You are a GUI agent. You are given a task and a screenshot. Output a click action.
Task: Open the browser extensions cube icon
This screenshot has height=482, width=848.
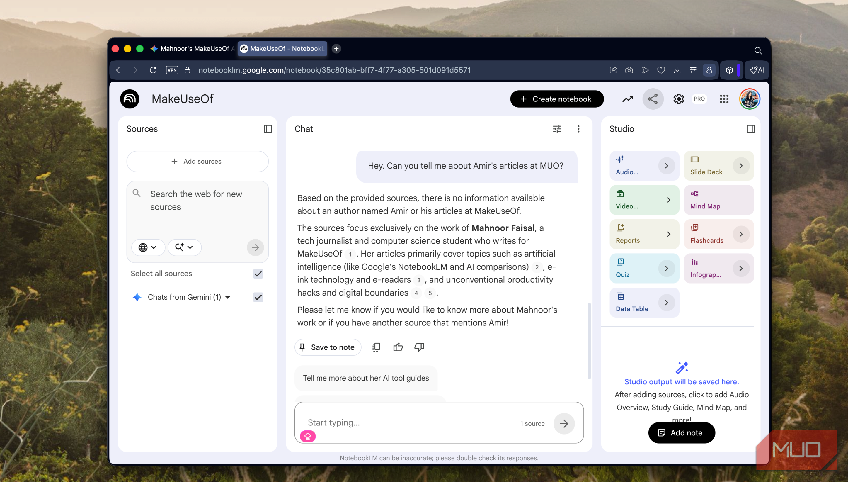click(729, 70)
